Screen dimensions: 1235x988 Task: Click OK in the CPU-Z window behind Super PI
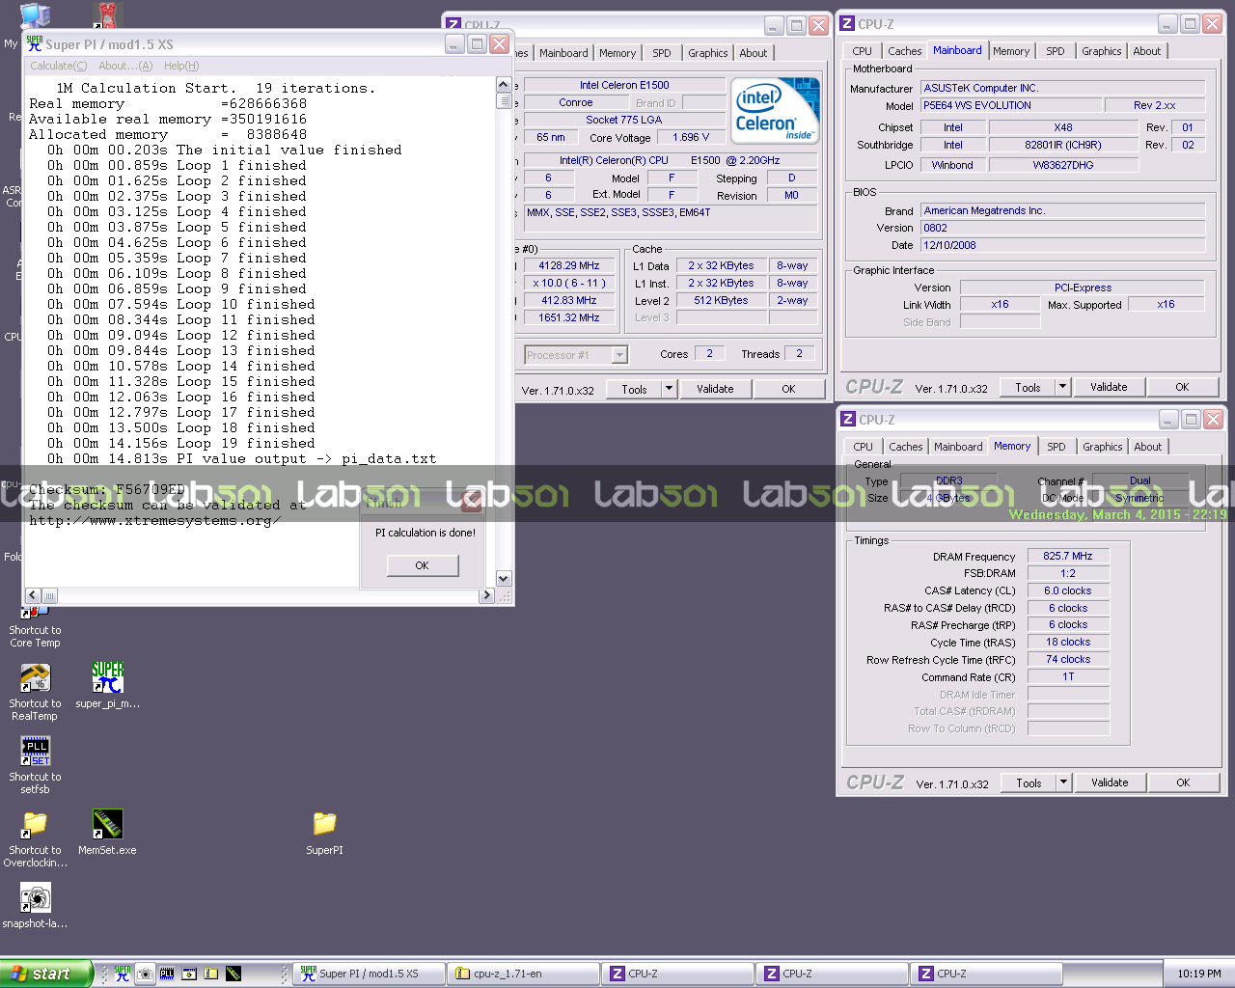click(788, 389)
